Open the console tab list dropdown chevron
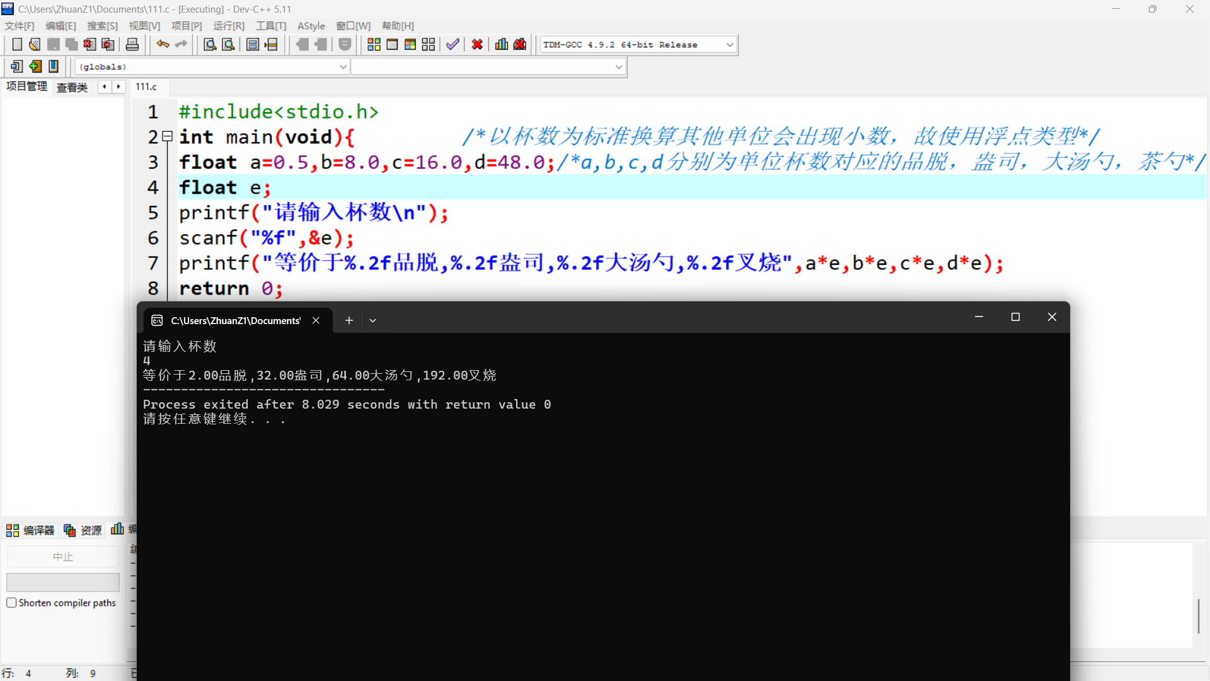This screenshot has height=681, width=1210. pyautogui.click(x=372, y=321)
